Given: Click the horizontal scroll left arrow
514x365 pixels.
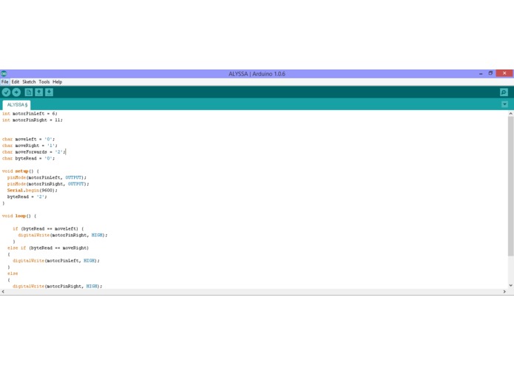Looking at the screenshot, I should pyautogui.click(x=3, y=292).
